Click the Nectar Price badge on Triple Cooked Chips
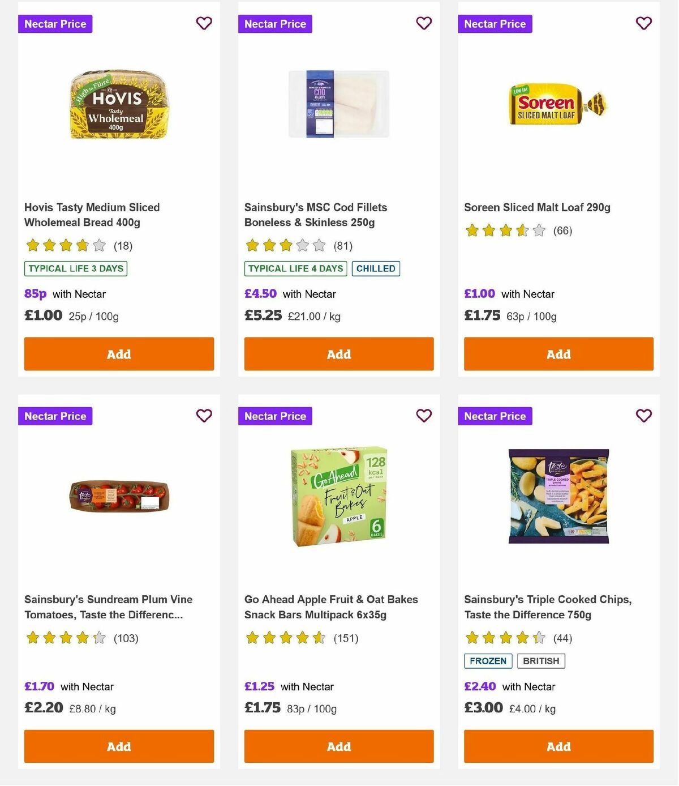679x786 pixels. point(495,416)
